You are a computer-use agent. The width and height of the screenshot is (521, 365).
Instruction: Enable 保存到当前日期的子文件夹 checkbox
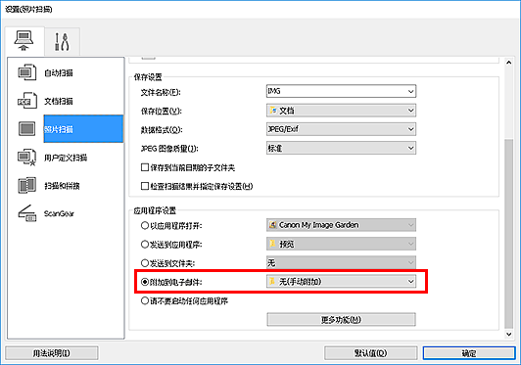[x=145, y=167]
